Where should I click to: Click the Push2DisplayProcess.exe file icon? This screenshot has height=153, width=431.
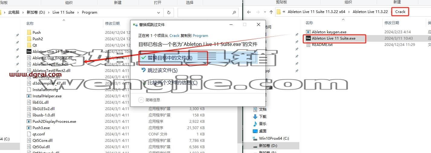click(29, 121)
